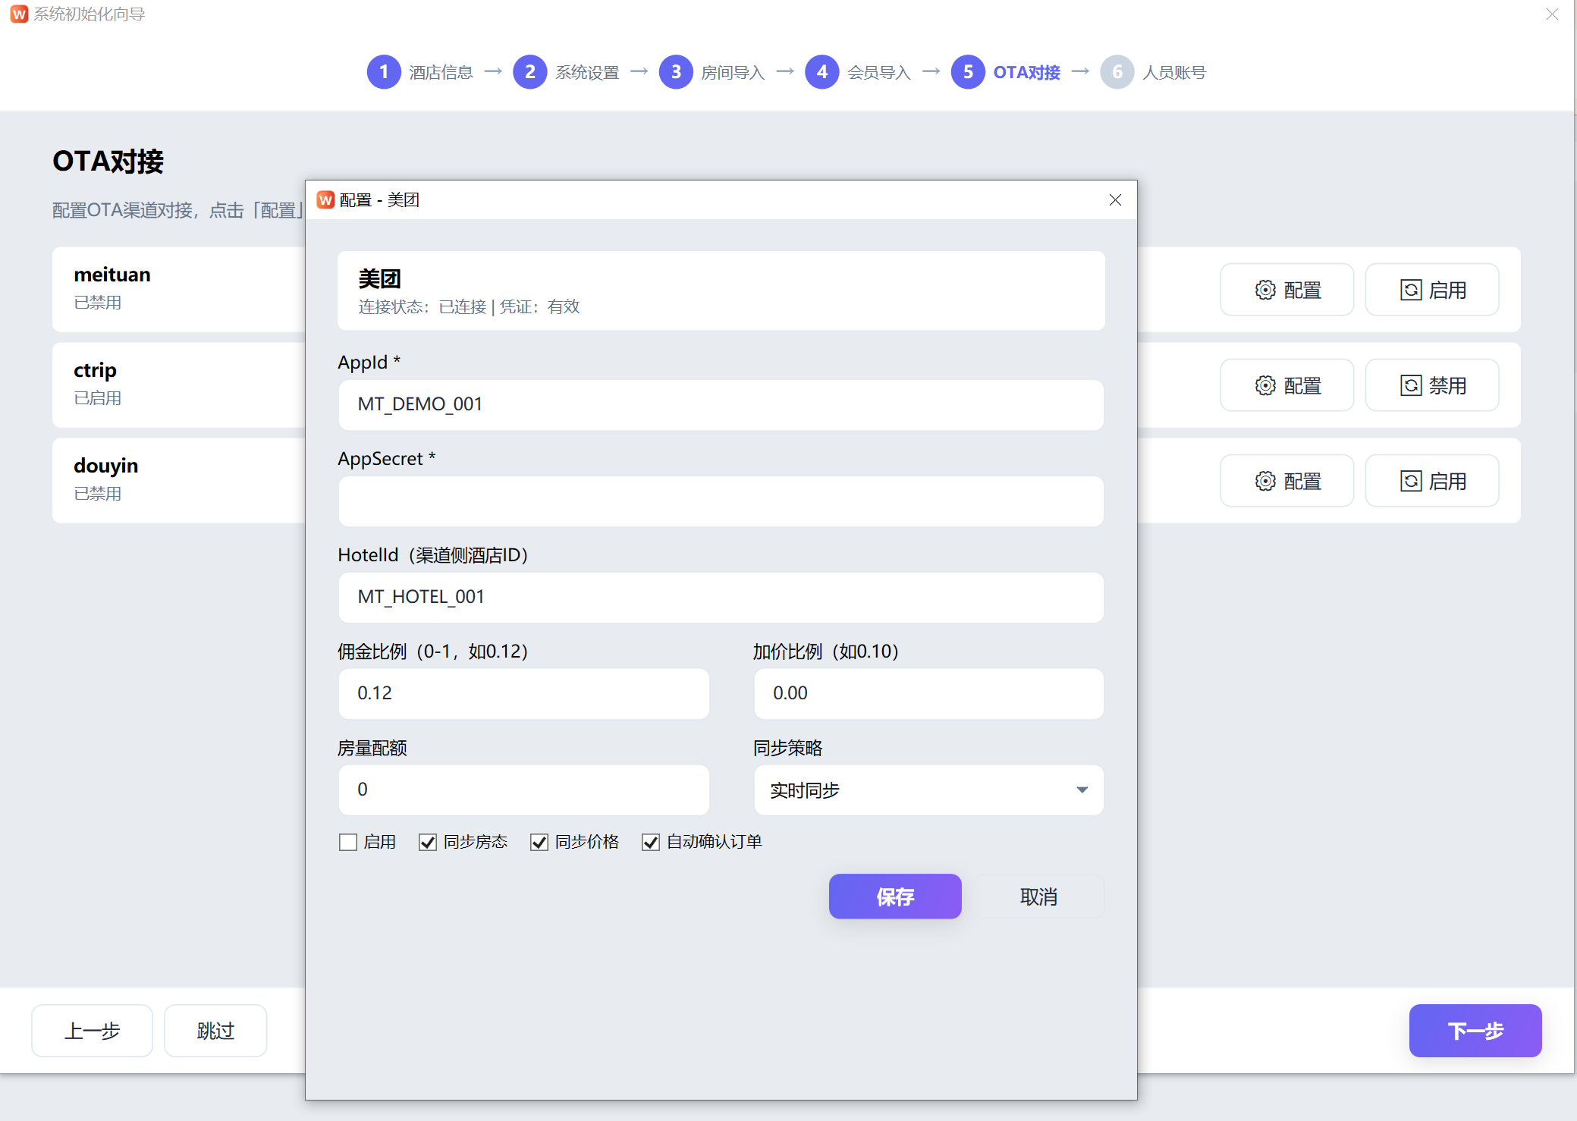Uncheck the 自动确认订单 checkbox
1577x1121 pixels.
(x=651, y=842)
